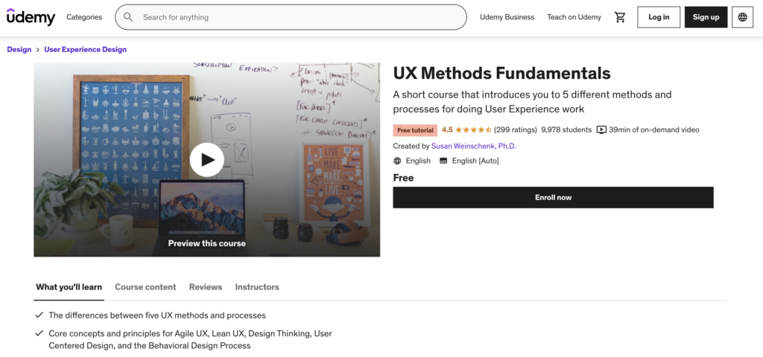The width and height of the screenshot is (763, 357).
Task: Click the Sign up button
Action: [x=706, y=17]
